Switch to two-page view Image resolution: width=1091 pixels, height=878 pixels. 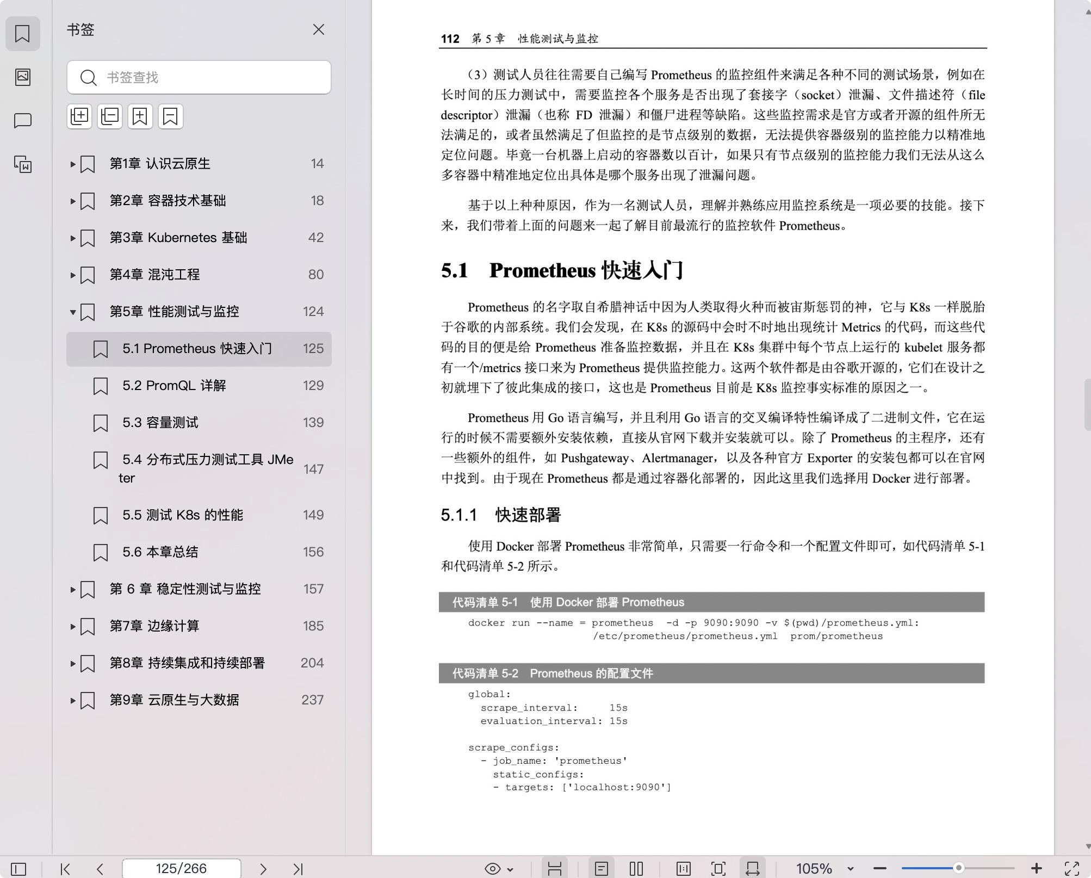coord(636,869)
